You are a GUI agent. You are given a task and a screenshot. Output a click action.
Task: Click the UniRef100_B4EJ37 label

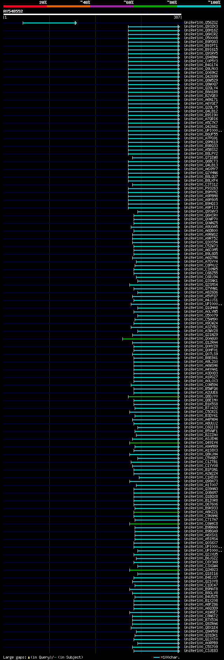[x=201, y=578]
